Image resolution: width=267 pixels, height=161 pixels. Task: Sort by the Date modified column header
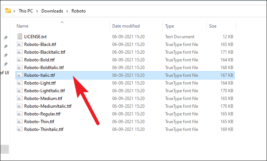click(x=126, y=26)
